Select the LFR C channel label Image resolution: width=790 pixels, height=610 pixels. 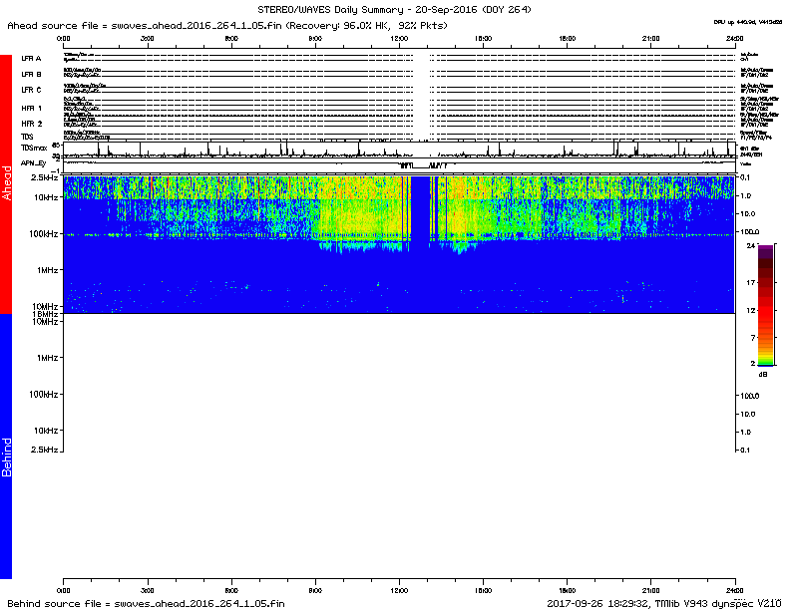(31, 91)
